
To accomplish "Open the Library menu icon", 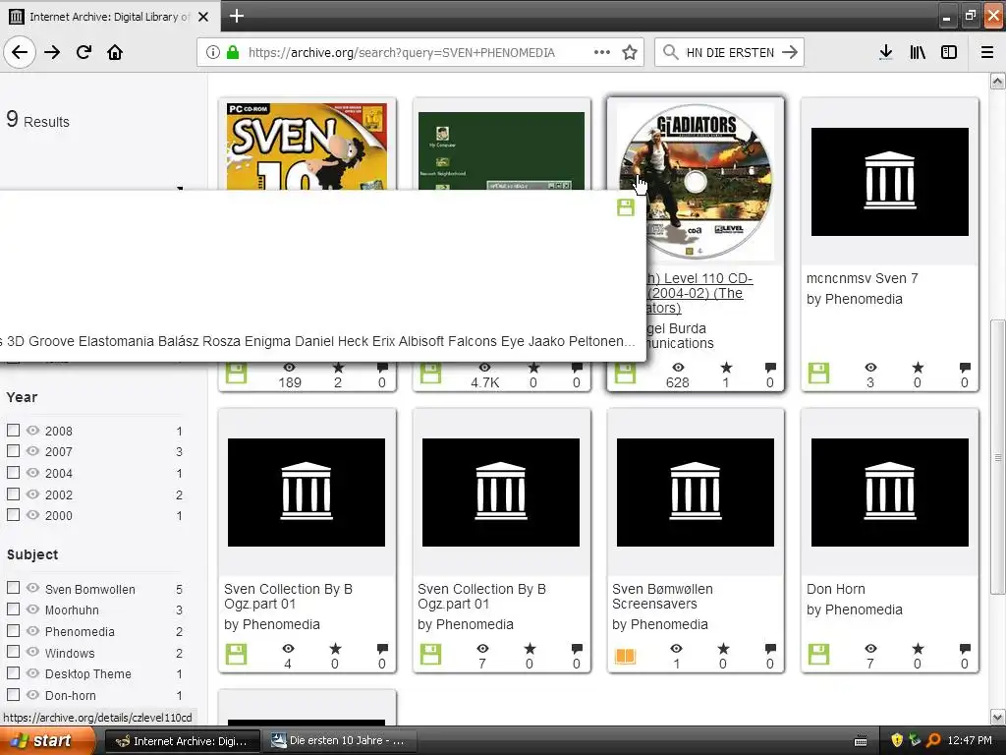I will (918, 52).
